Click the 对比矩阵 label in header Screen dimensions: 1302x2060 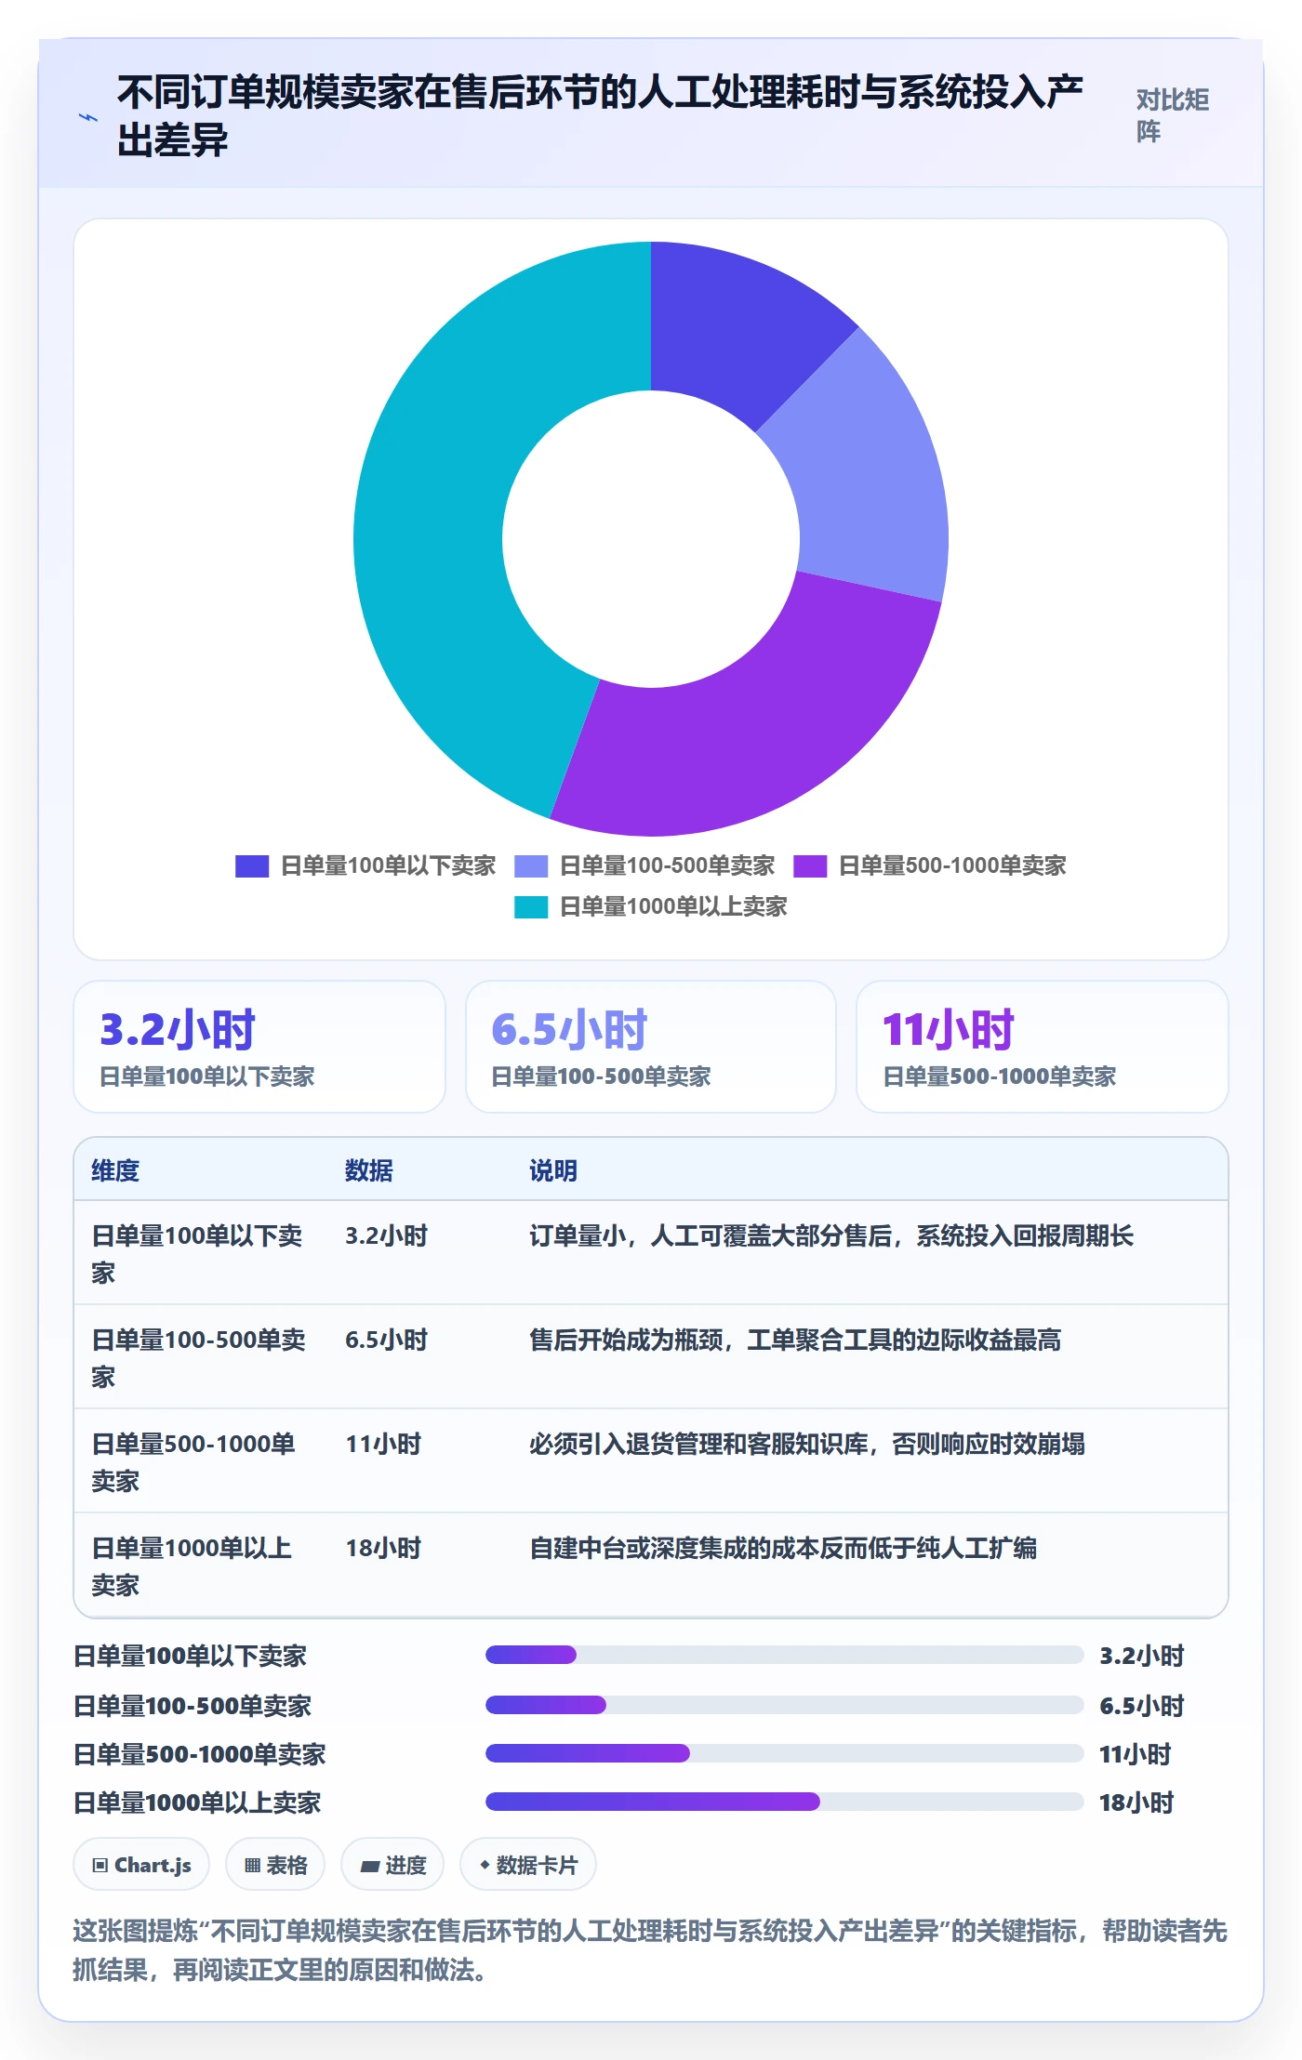pos(1173,115)
